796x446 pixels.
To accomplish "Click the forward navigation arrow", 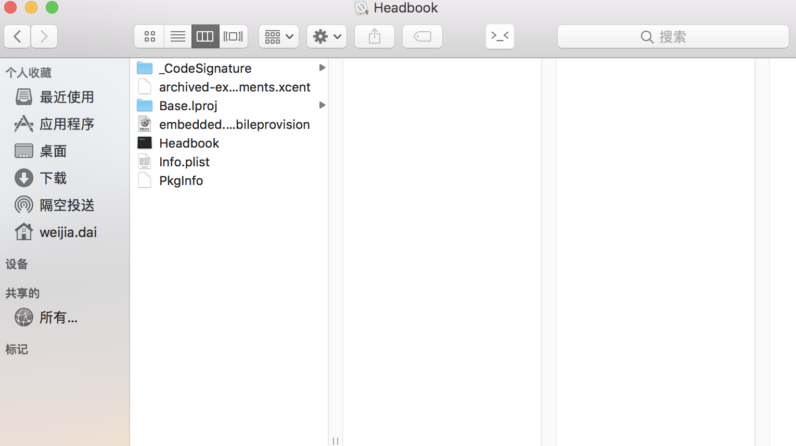I will [x=44, y=36].
